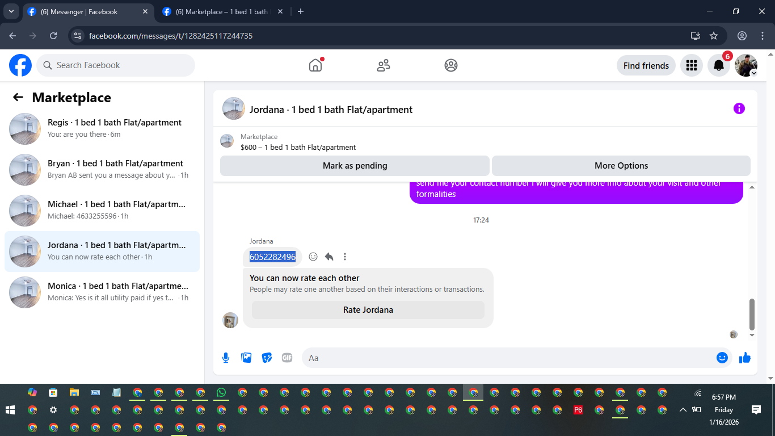This screenshot has width=775, height=436.
Task: Open Bryan conversation in Marketplace list
Action: [102, 170]
